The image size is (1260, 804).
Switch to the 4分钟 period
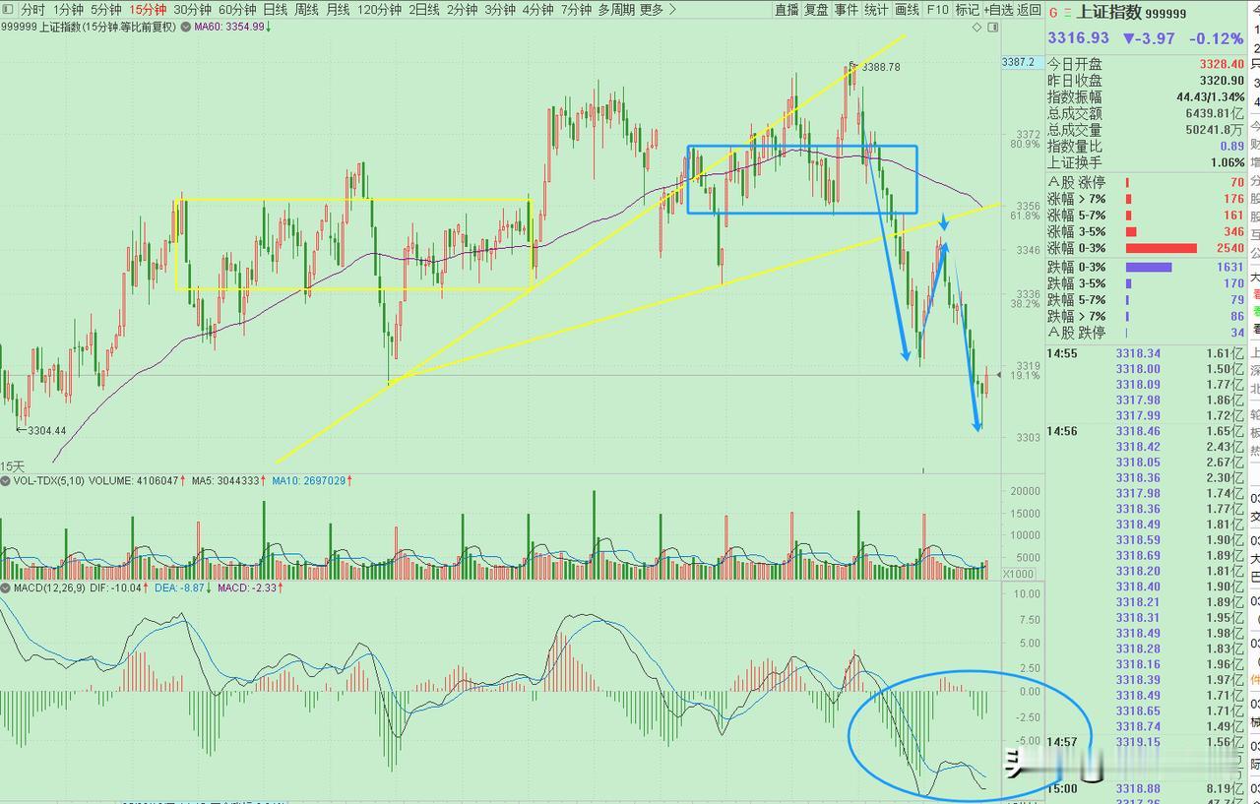(x=537, y=10)
